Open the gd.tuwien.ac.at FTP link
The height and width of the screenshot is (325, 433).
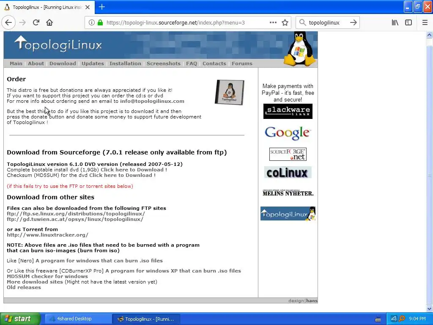(75, 219)
